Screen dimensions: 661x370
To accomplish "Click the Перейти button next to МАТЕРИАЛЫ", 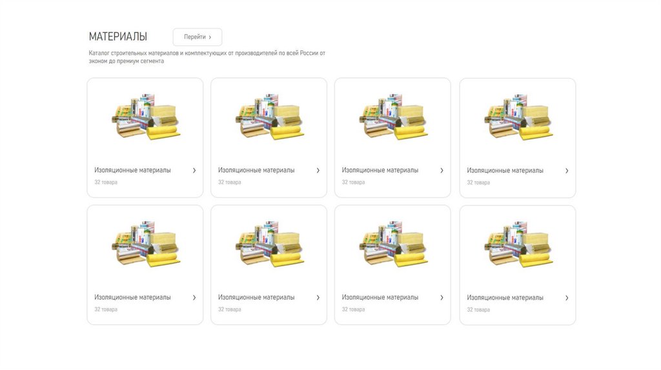I will pyautogui.click(x=198, y=37).
